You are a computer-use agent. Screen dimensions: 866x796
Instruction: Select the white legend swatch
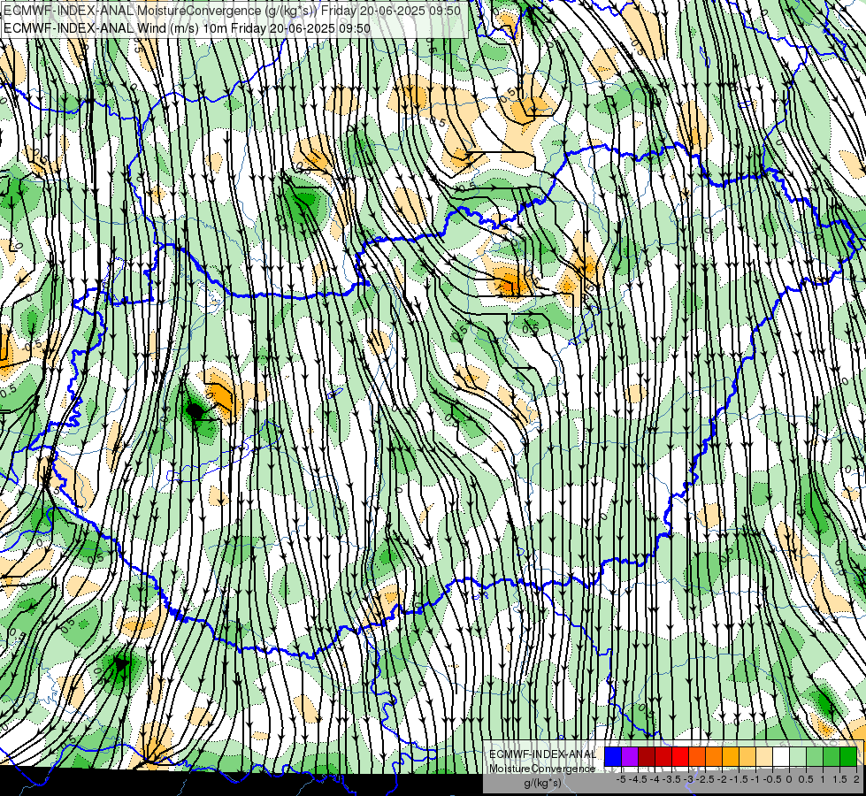click(x=781, y=756)
